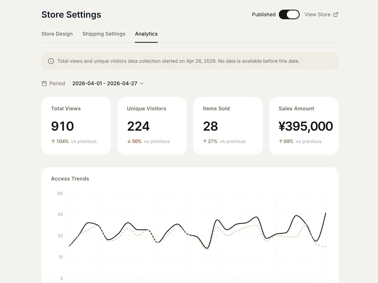Click the up arrow icon beside 27%
The image size is (378, 283).
205,141
